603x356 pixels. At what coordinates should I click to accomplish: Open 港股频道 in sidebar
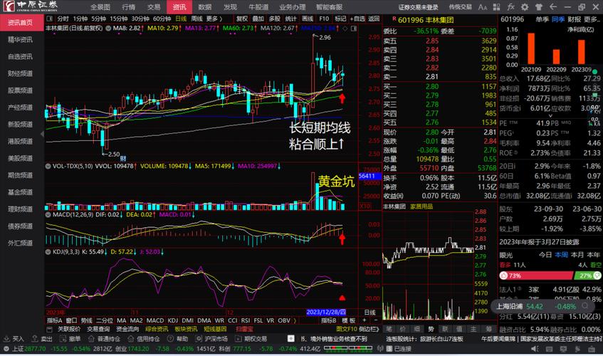click(x=21, y=141)
